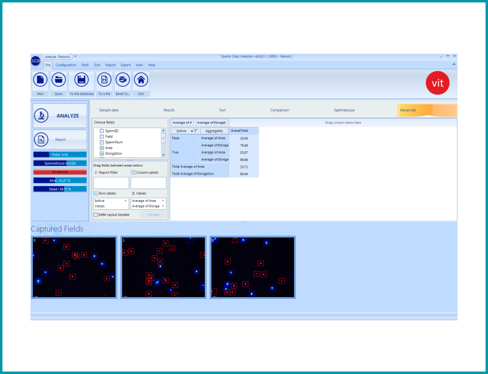The image size is (488, 374).
Task: Click the empty Column Labels drop area
Action: [x=148, y=183]
